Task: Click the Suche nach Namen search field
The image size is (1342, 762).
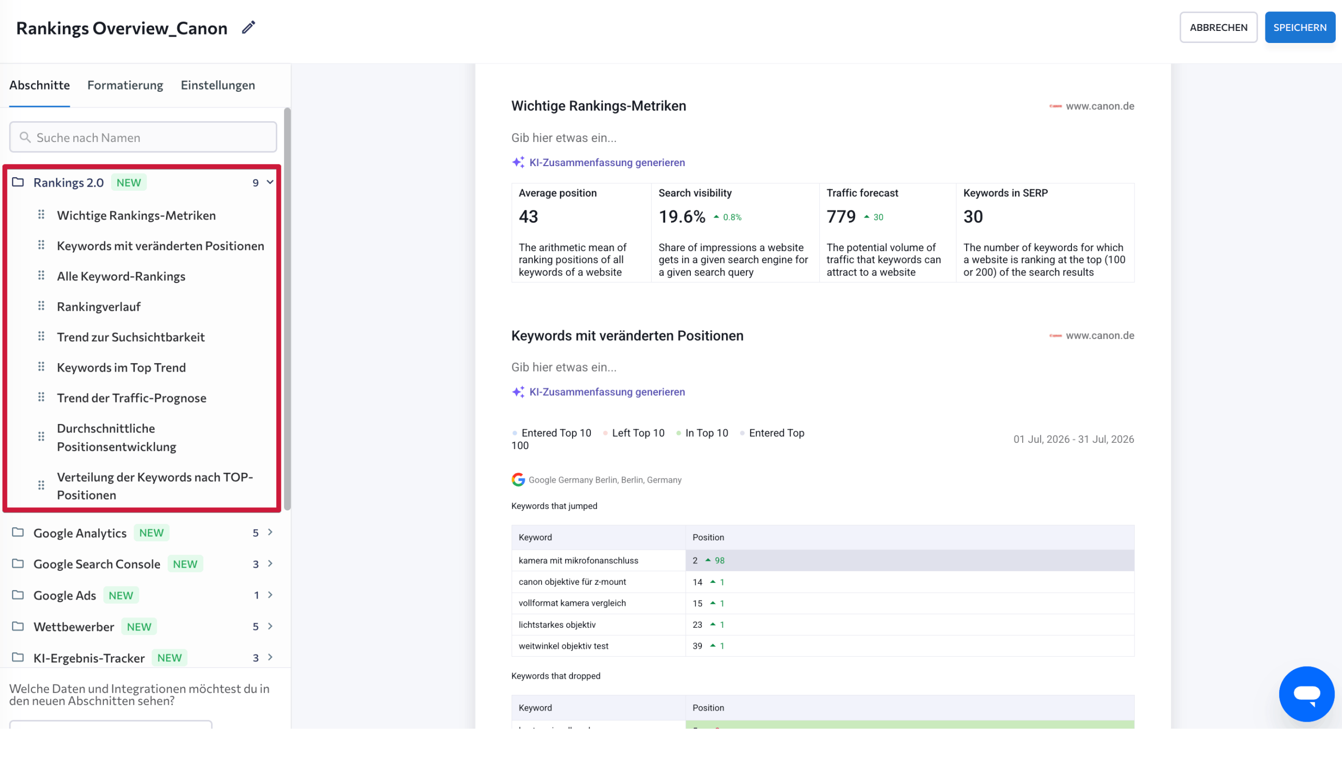Action: (143, 137)
